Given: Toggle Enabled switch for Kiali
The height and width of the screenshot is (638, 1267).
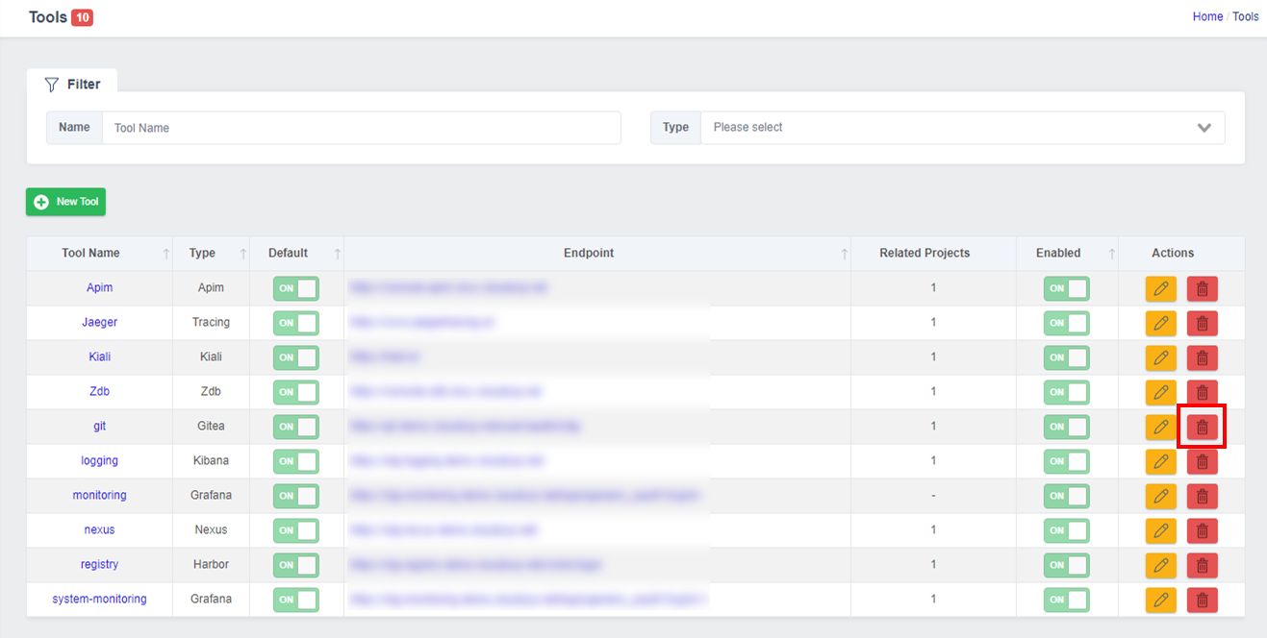Looking at the screenshot, I should 1066,357.
